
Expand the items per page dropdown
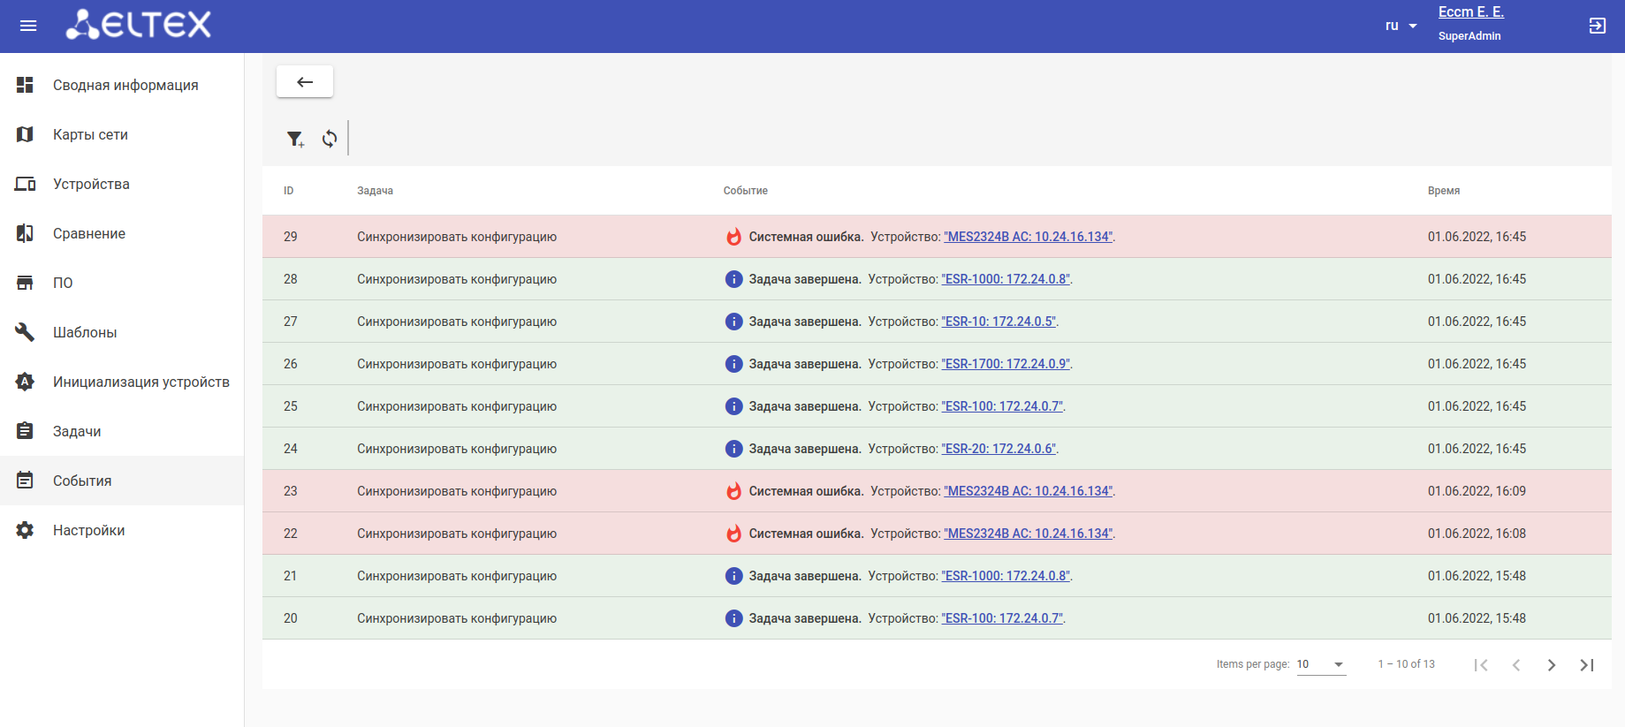coord(1321,664)
